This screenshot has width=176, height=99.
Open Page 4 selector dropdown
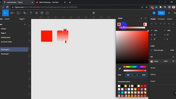(x=23, y=19)
